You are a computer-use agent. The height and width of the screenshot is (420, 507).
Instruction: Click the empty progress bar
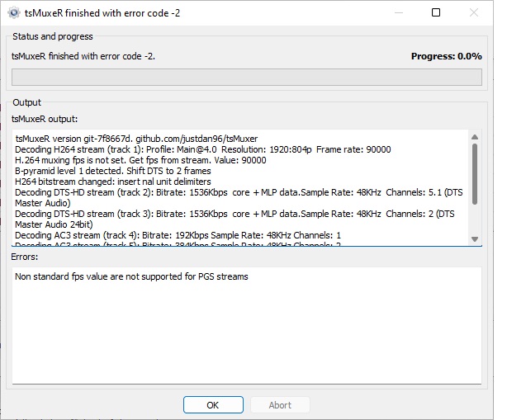pos(246,77)
